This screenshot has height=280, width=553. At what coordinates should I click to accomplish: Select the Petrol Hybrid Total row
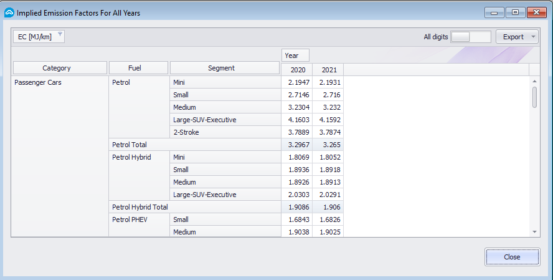coord(140,207)
